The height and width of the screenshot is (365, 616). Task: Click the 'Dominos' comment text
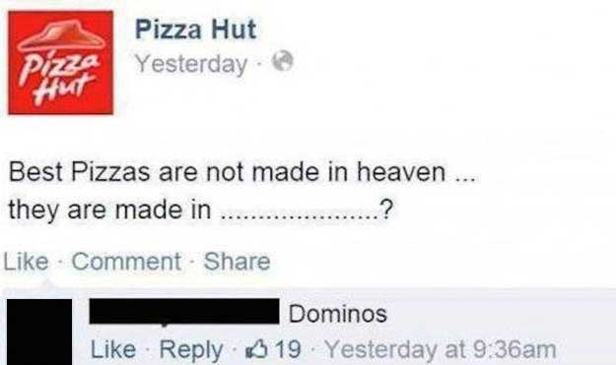pos(338,314)
